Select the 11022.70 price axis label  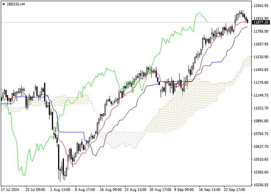pos(261,108)
